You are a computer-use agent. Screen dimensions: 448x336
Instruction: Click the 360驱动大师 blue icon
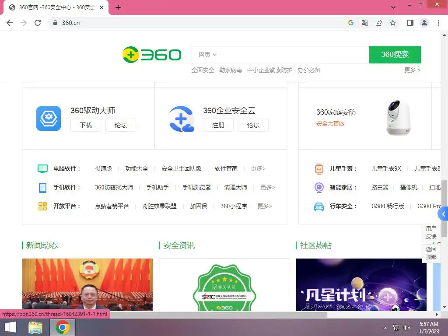point(49,118)
